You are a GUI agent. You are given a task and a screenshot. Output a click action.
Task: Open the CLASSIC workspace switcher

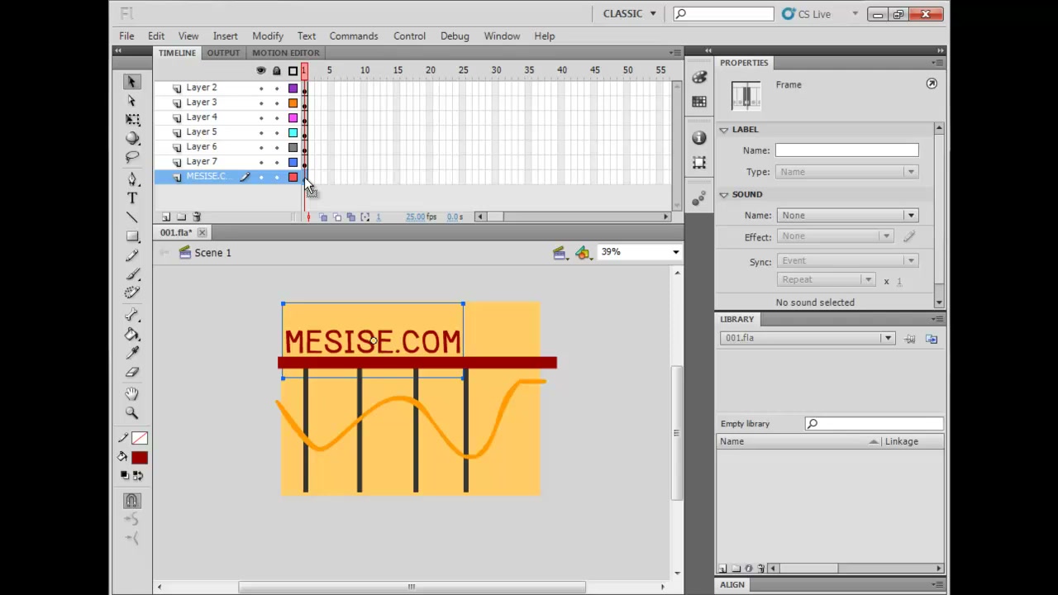[x=629, y=14]
